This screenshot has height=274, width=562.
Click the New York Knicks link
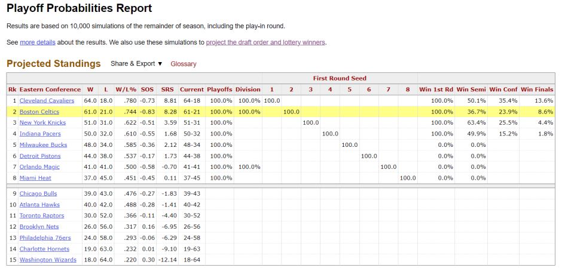42,123
